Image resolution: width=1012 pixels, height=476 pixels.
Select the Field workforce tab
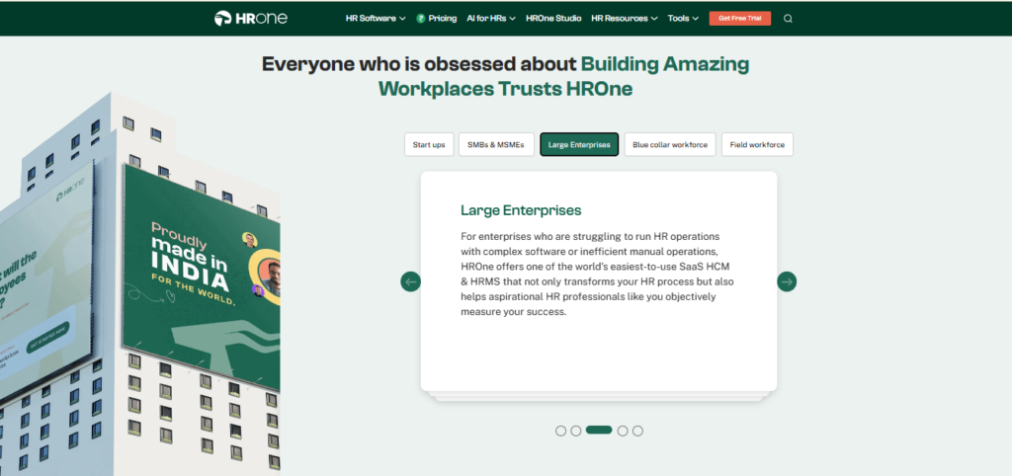tap(757, 144)
